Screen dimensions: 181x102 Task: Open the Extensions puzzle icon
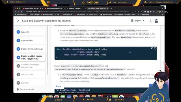click(x=151, y=12)
